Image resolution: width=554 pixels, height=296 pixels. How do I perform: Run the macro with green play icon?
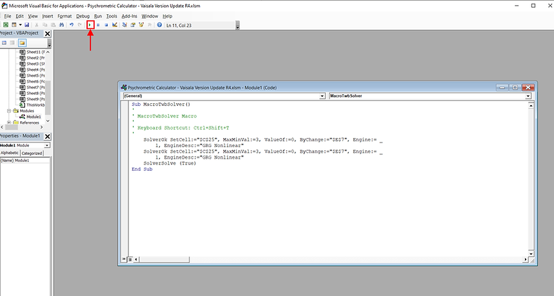point(90,25)
